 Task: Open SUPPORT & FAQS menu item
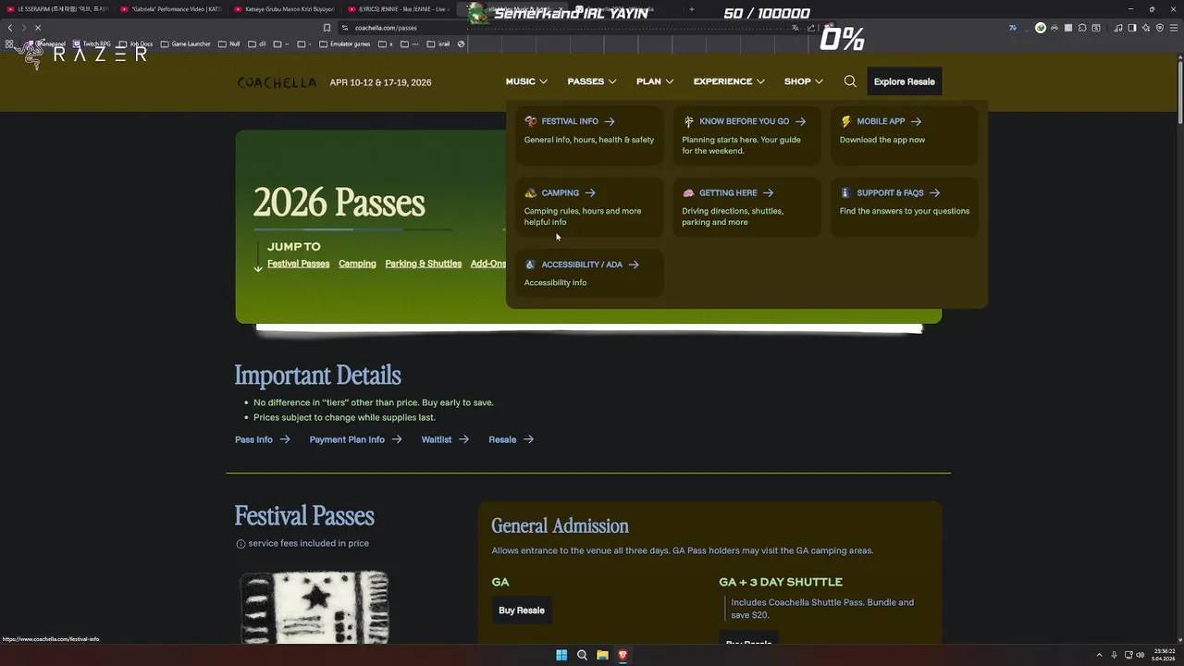click(x=904, y=206)
